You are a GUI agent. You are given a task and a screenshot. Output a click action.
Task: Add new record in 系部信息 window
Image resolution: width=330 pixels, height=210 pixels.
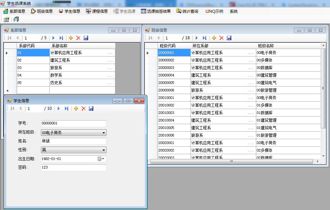[71, 38]
